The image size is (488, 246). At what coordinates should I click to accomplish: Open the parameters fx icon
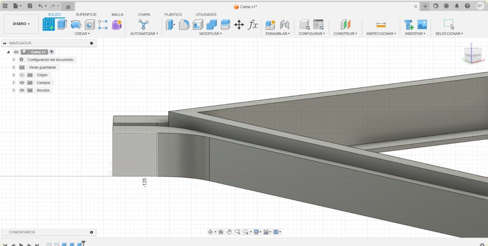[x=253, y=25]
